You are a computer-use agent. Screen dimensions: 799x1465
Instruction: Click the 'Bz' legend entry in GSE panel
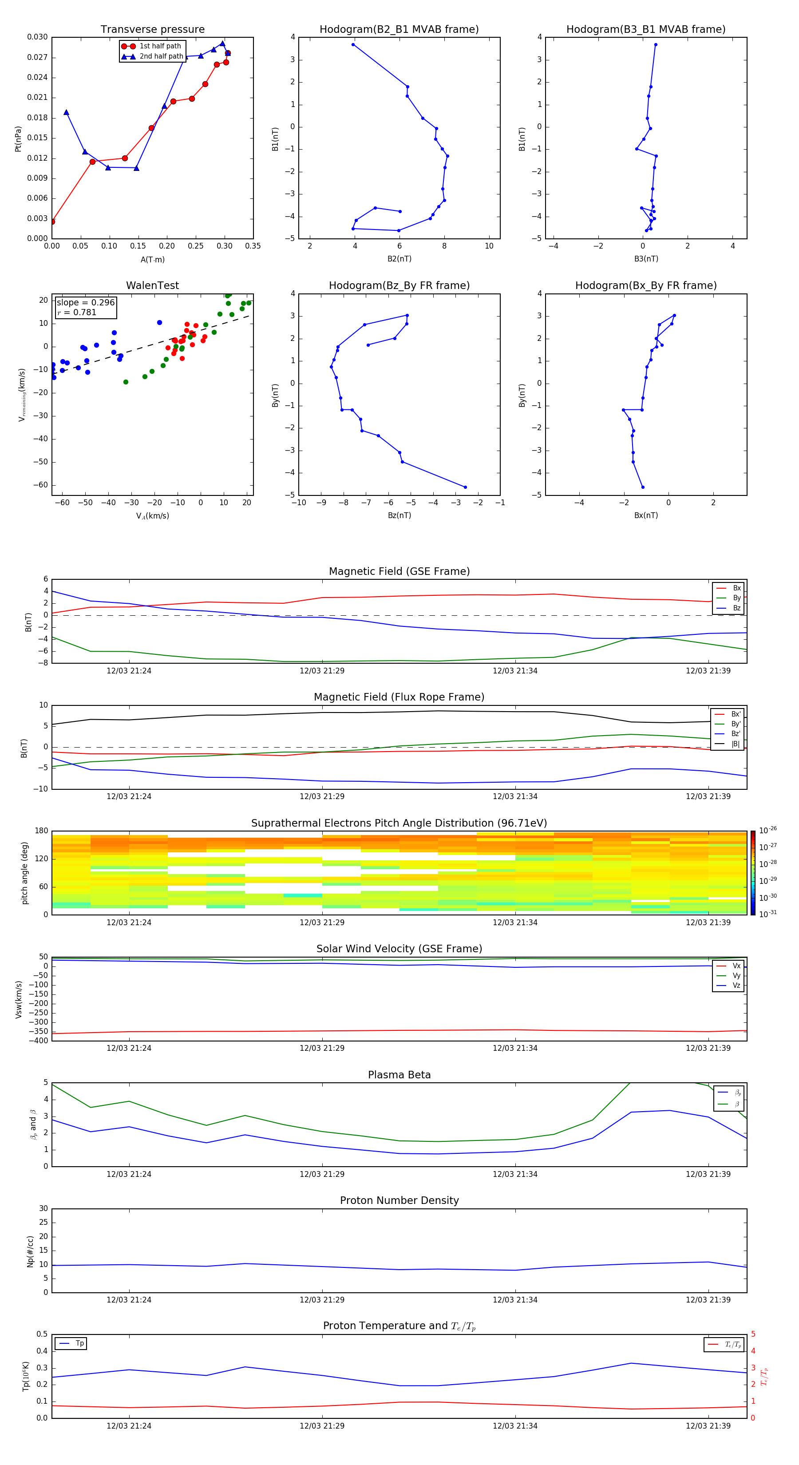pos(728,608)
